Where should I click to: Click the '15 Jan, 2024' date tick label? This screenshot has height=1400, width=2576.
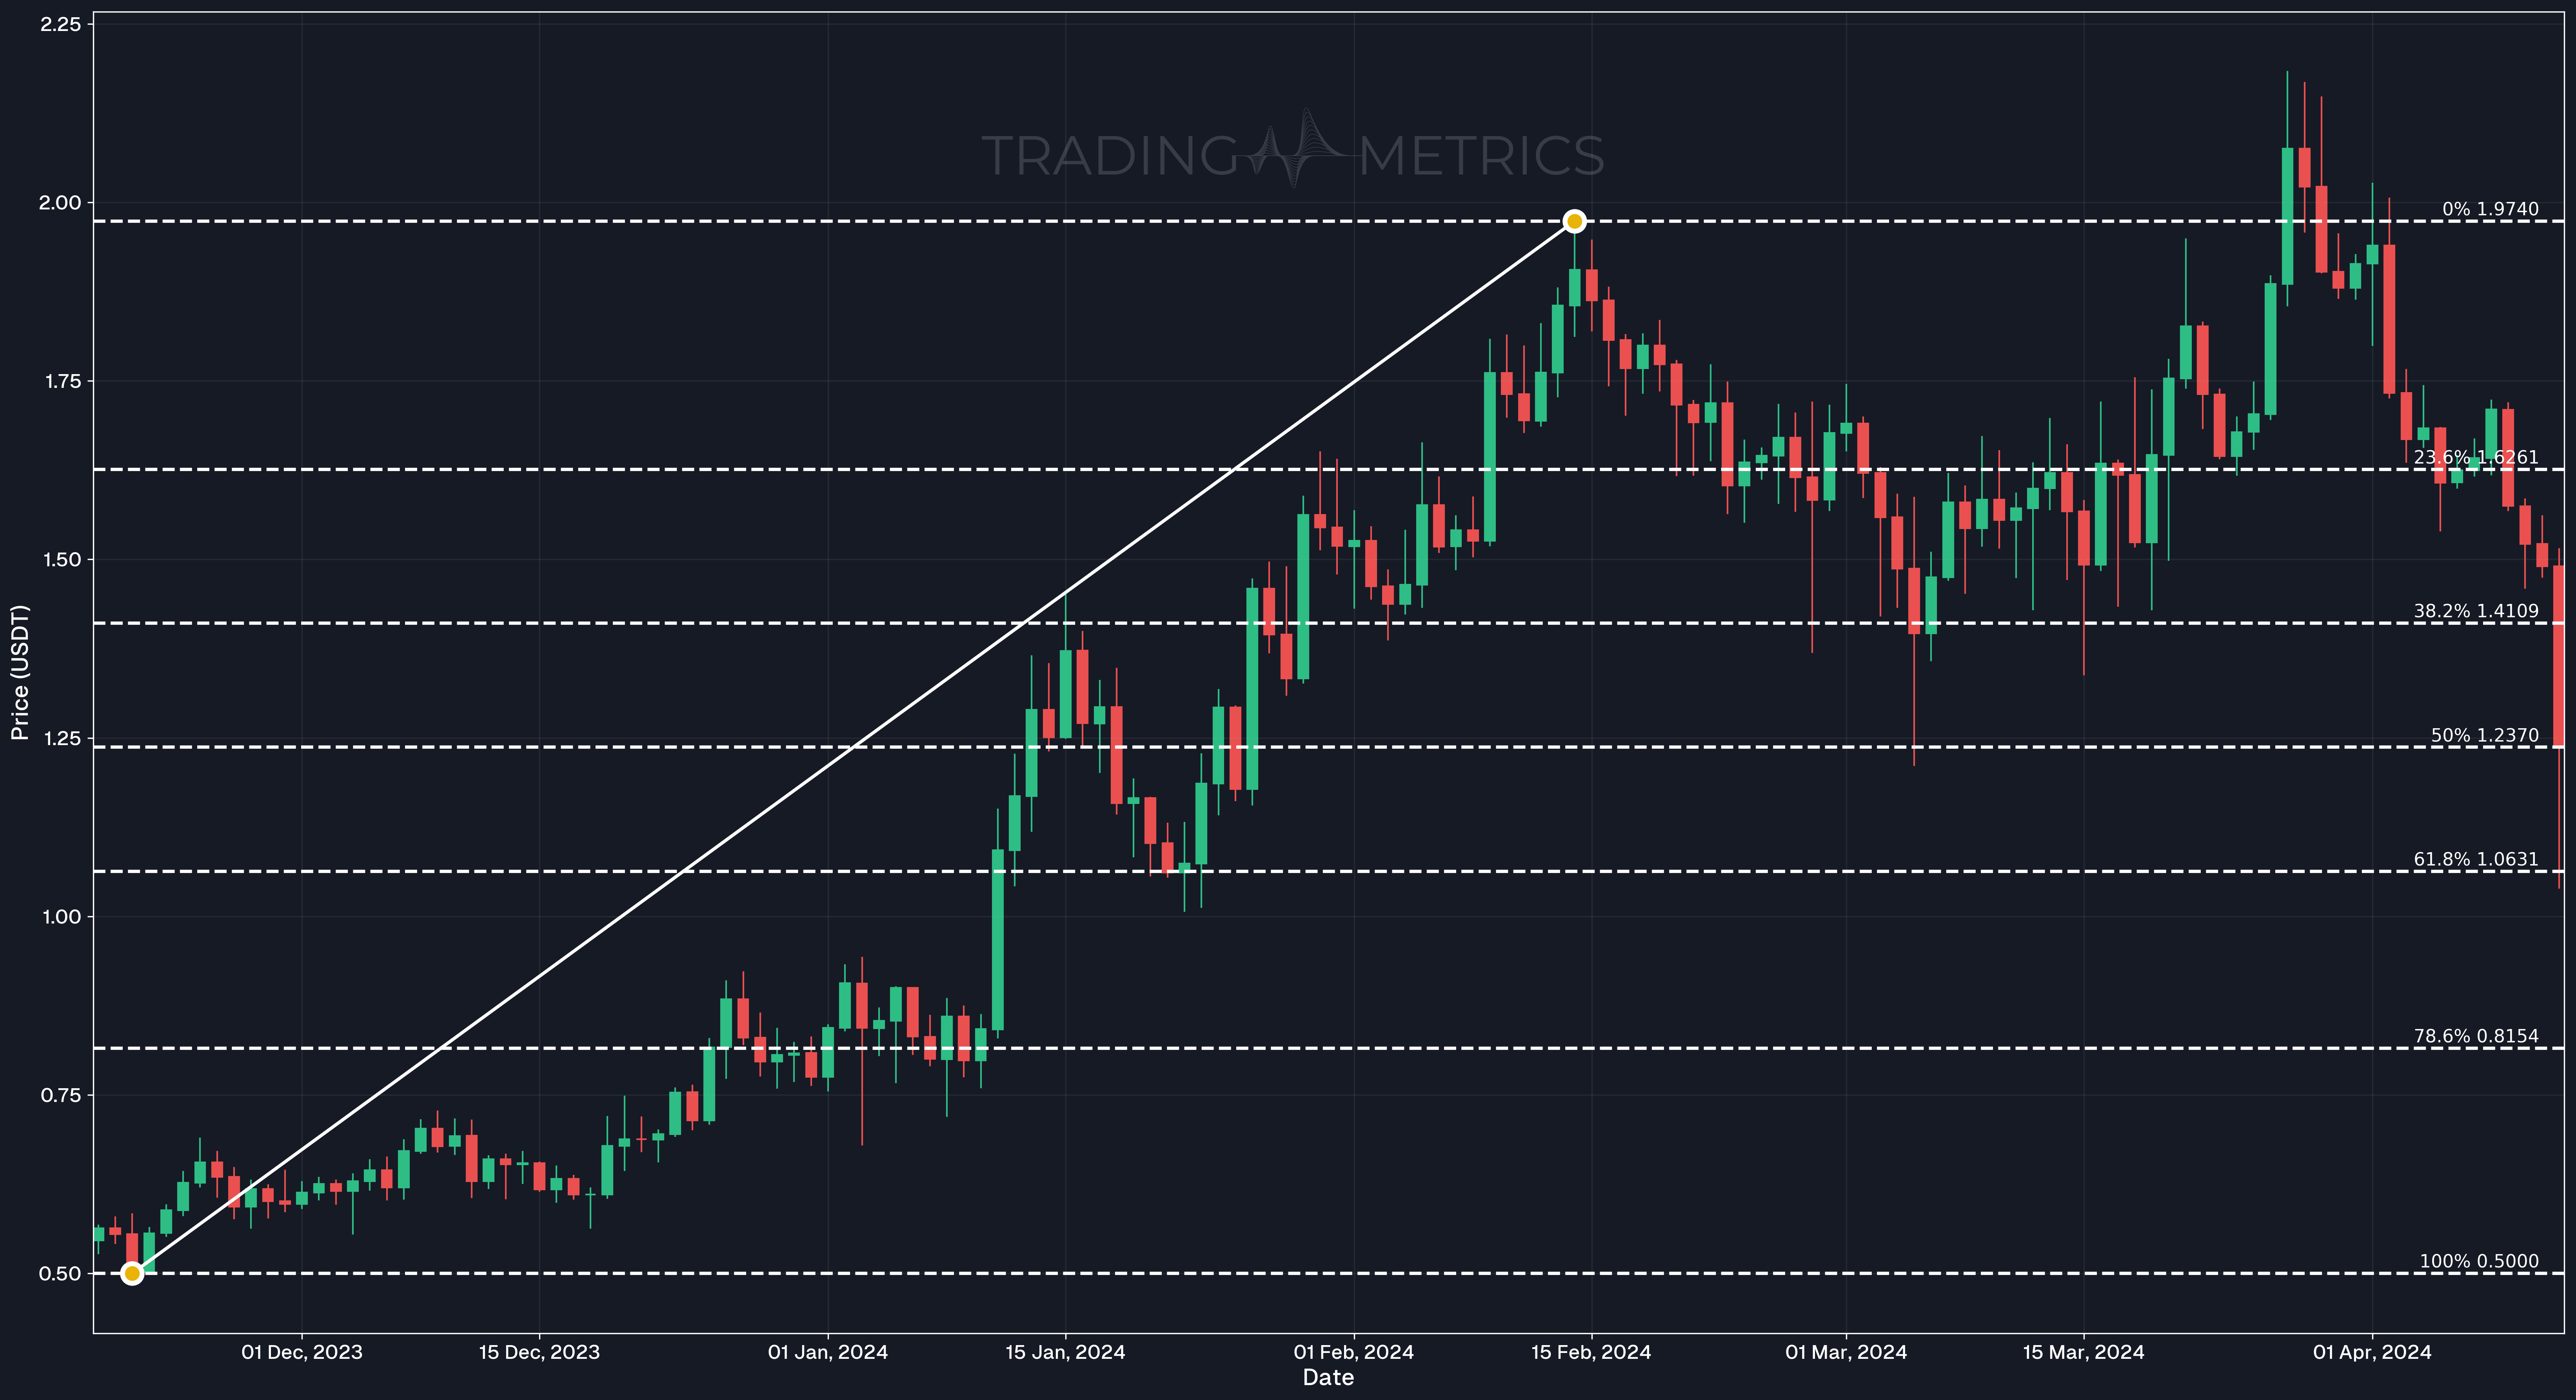pos(1065,1353)
